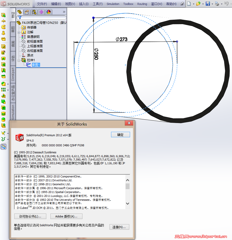Switch to the PropertyManager tab
Image resolution: width=232 pixels, height=240 pixels.
coord(27,12)
